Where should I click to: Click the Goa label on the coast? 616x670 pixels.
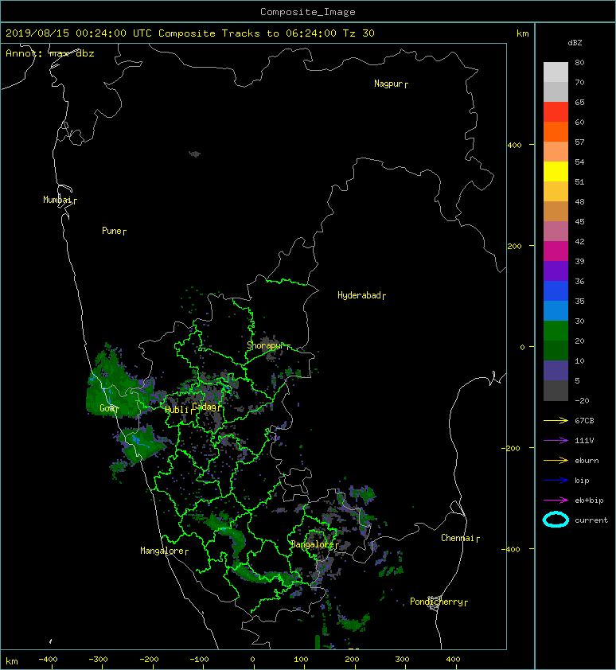107,408
